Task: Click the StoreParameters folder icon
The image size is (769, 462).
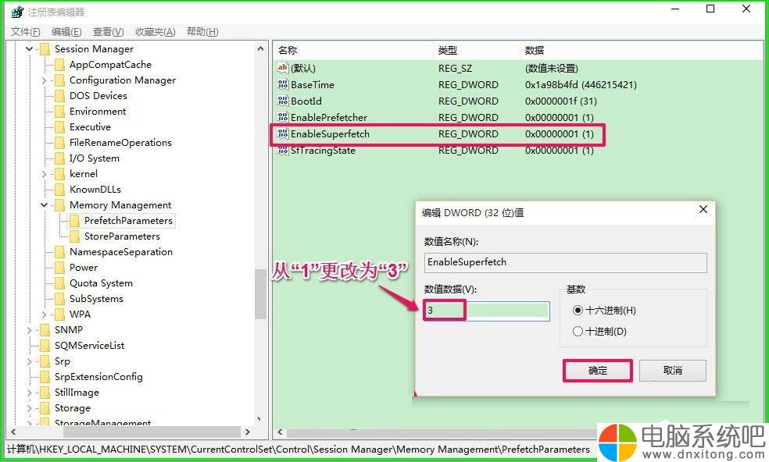Action: click(74, 236)
